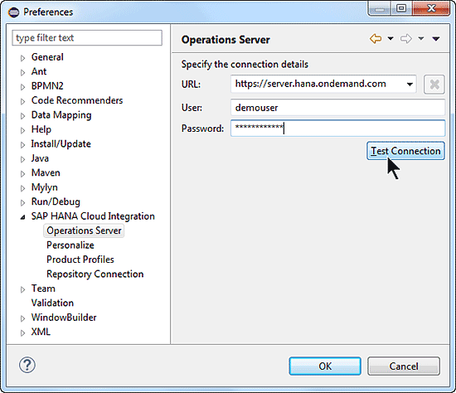Expand the Java preferences node
This screenshot has width=456, height=393.
(x=22, y=159)
